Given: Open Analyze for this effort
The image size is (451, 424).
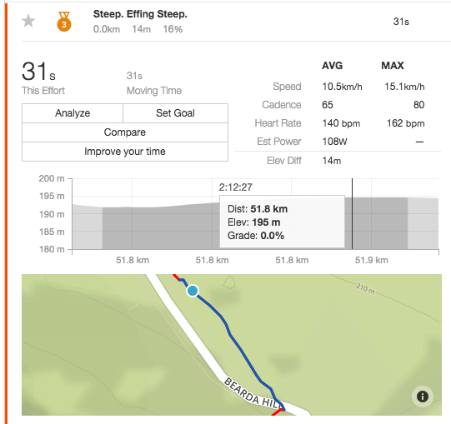Looking at the screenshot, I should [x=73, y=113].
